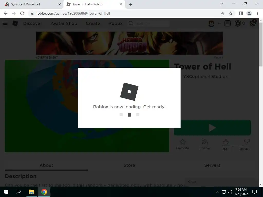Click the green Play button
Viewport: 263px width, 197px height.
point(212,128)
